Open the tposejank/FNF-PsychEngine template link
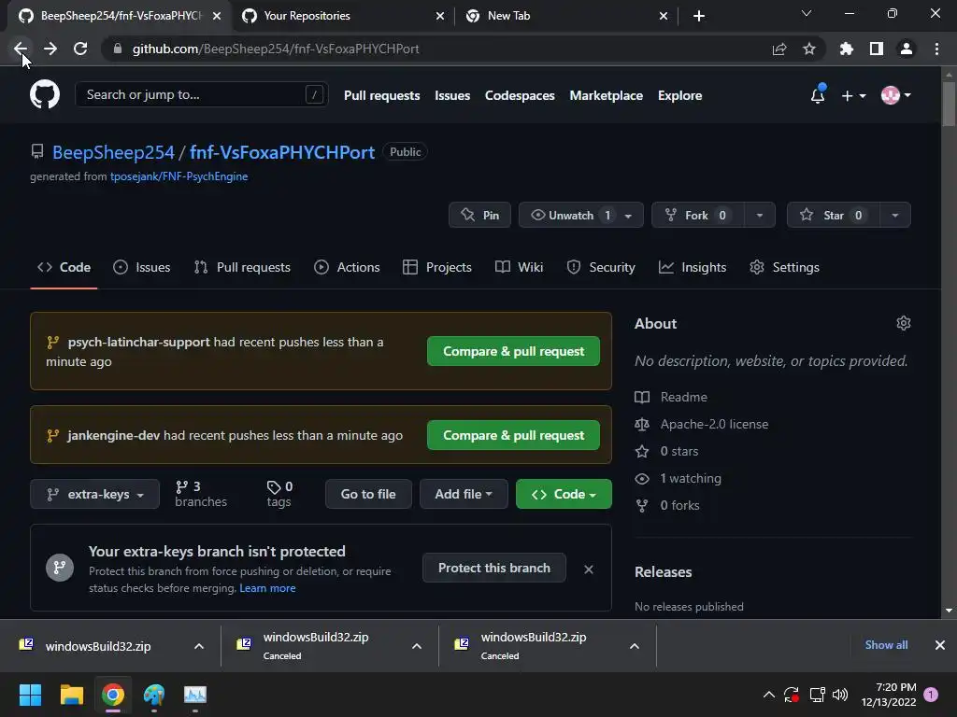The width and height of the screenshot is (957, 717). coord(179,176)
